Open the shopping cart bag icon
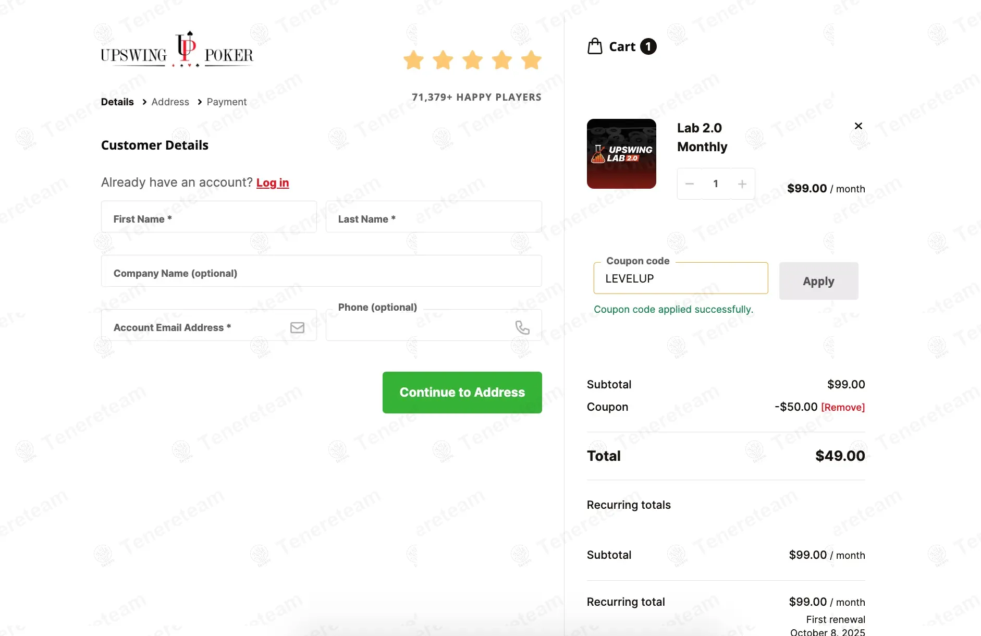Viewport: 981px width, 636px height. (595, 46)
